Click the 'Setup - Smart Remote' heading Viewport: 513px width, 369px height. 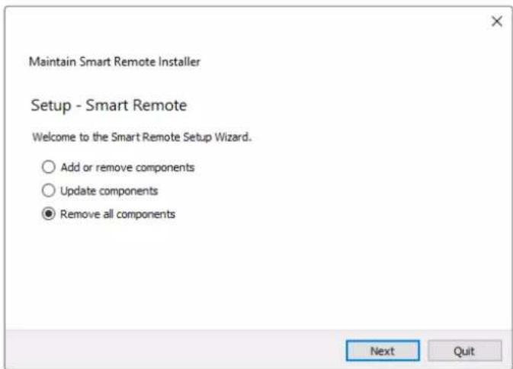109,106
